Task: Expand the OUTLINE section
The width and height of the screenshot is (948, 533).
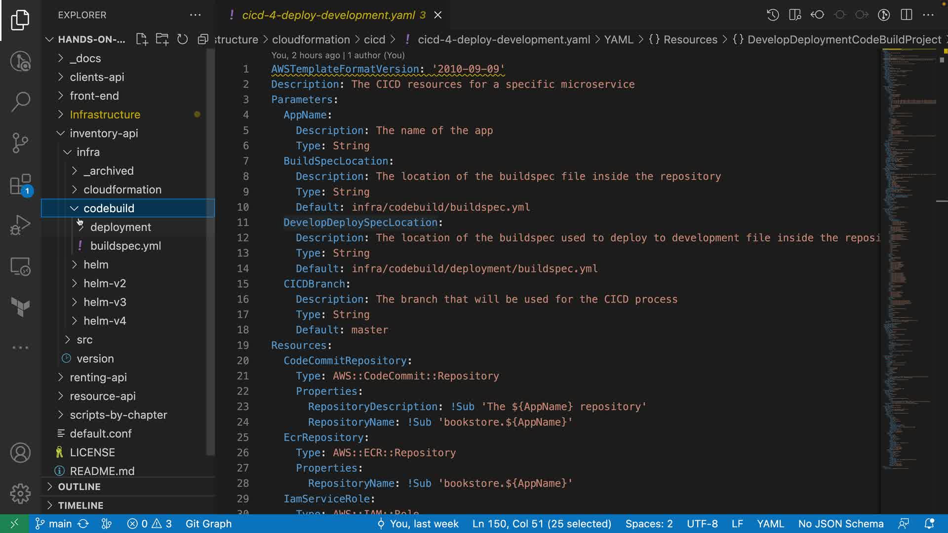Action: pos(79,487)
